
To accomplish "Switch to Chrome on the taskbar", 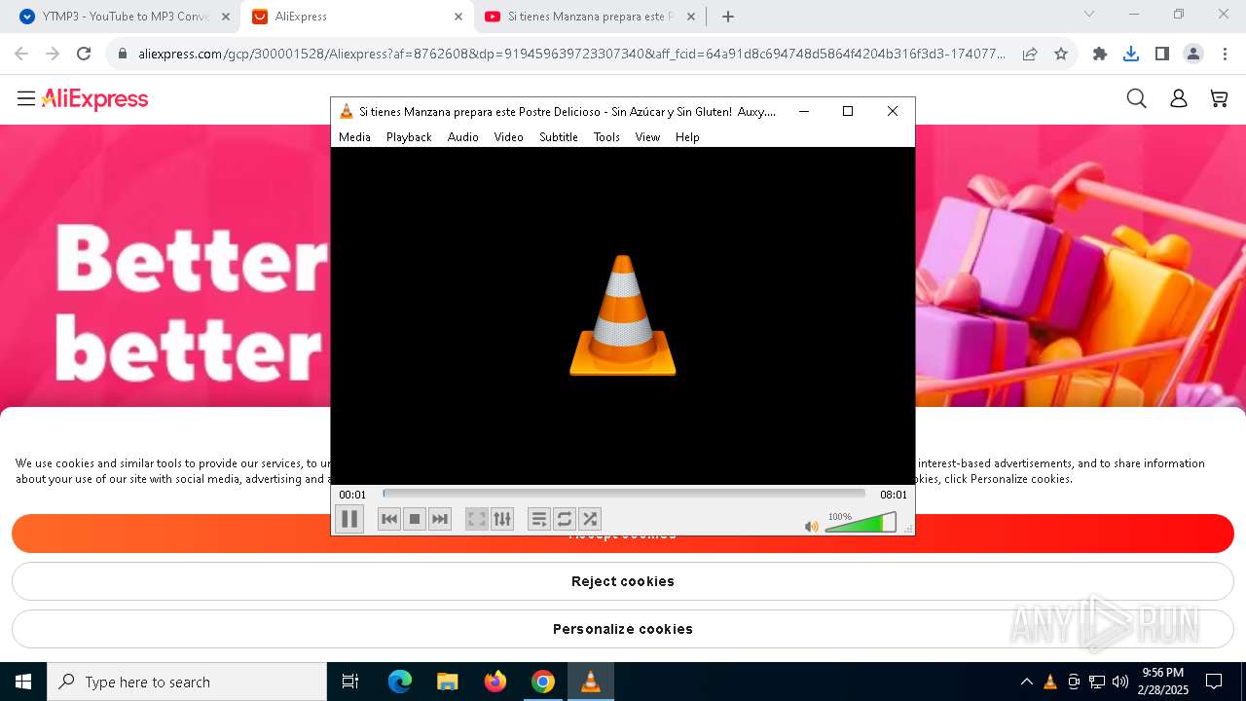I will tap(543, 682).
